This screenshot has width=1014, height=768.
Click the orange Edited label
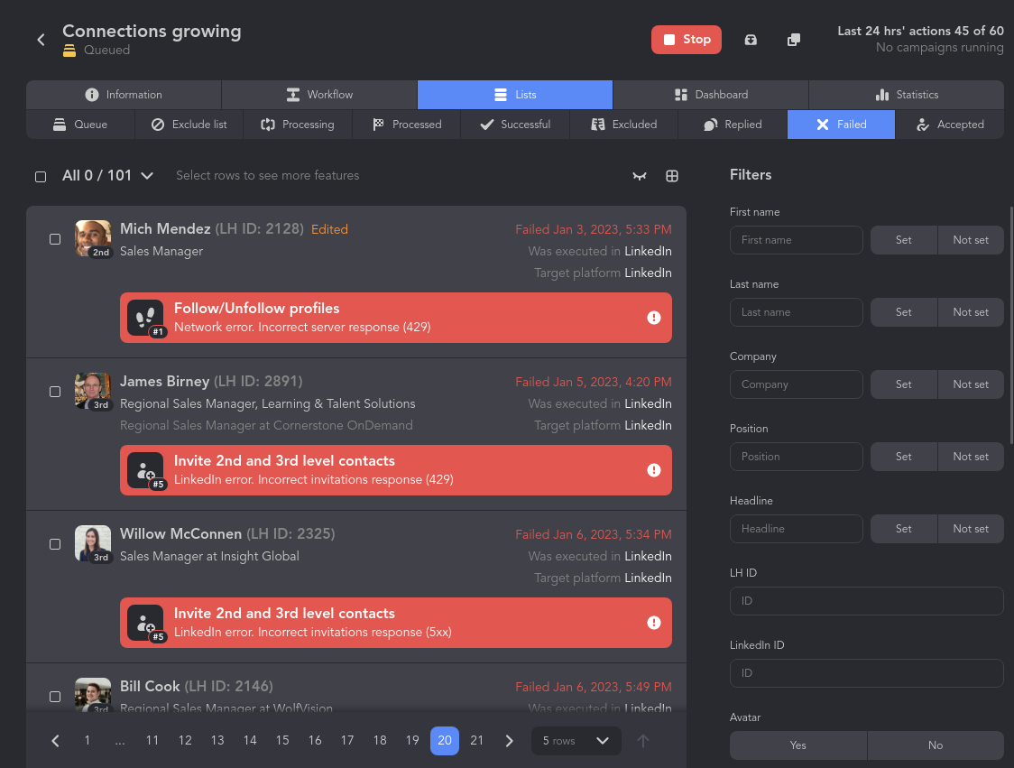pyautogui.click(x=329, y=230)
